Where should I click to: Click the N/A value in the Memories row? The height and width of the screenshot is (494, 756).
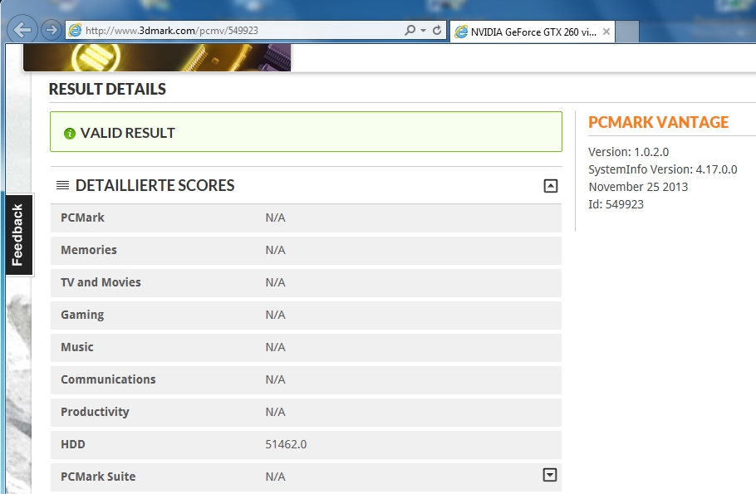pyautogui.click(x=275, y=250)
